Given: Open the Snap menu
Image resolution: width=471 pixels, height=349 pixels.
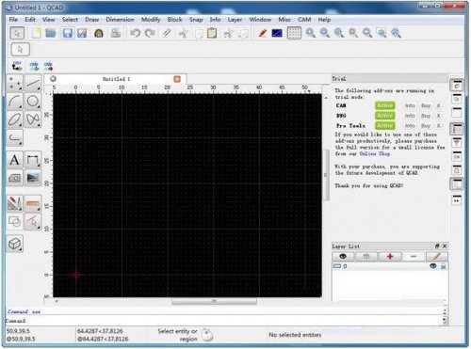Looking at the screenshot, I should [196, 20].
